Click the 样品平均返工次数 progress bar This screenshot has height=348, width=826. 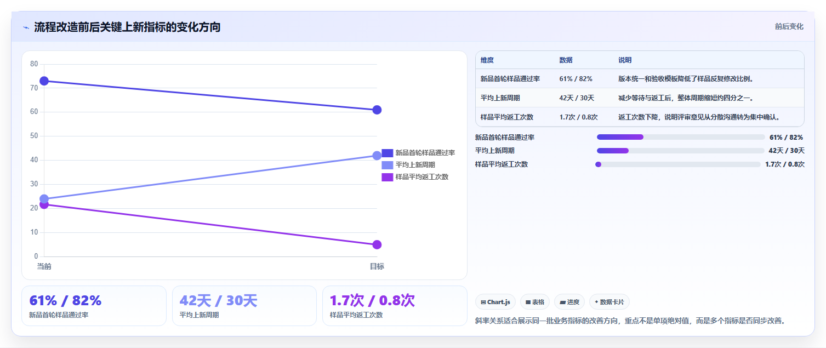point(678,164)
